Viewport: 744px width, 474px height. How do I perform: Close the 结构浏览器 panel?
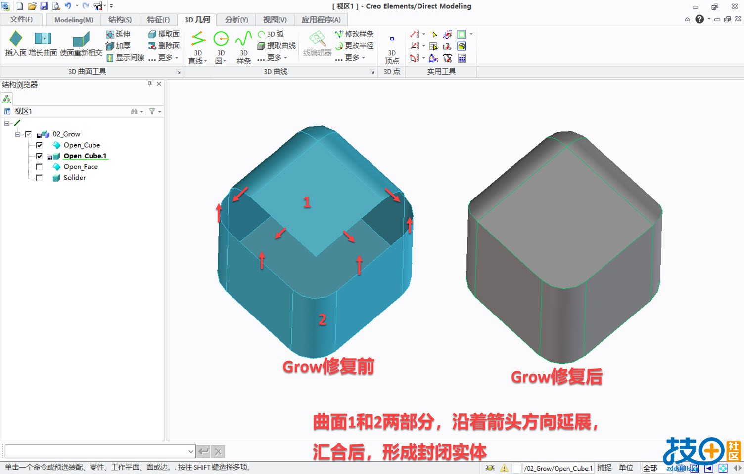(159, 84)
